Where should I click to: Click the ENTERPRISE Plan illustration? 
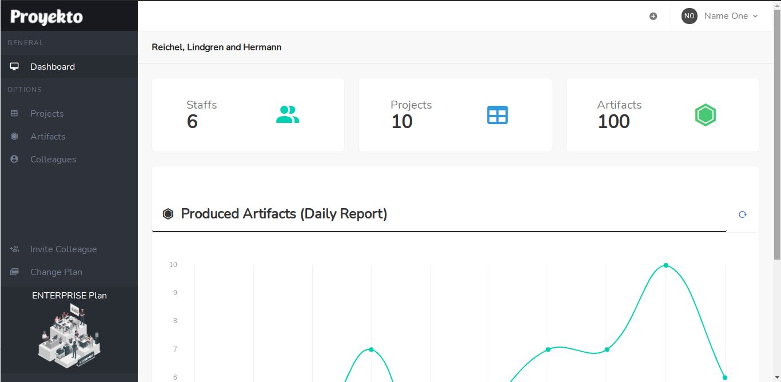pos(69,335)
